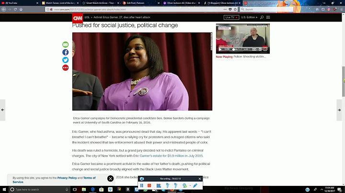Save page to Pocket
This screenshot has width=345, height=193.
tap(230, 9)
